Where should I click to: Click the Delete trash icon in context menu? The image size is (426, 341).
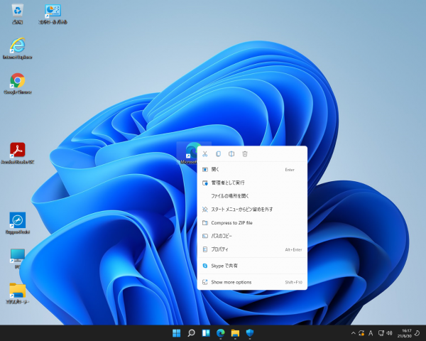point(245,154)
